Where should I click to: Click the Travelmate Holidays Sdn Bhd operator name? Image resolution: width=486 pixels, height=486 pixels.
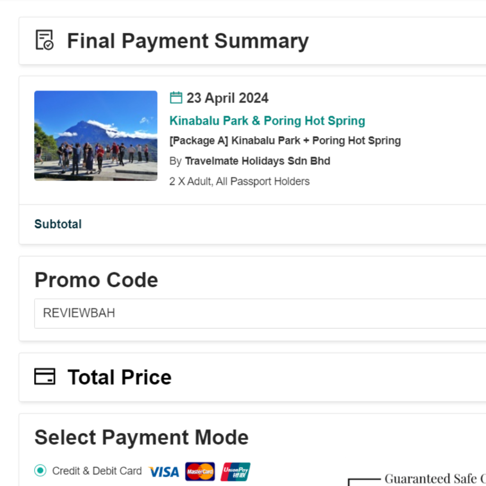coord(257,161)
